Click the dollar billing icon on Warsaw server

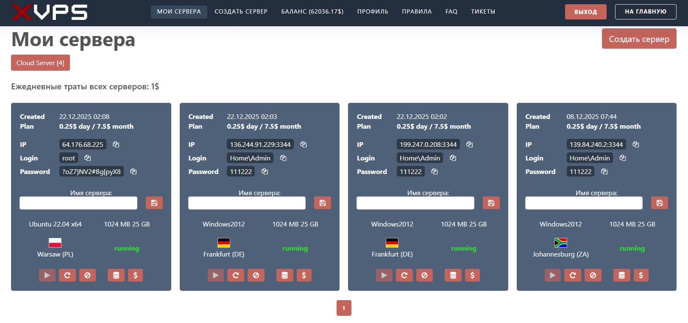(135, 275)
